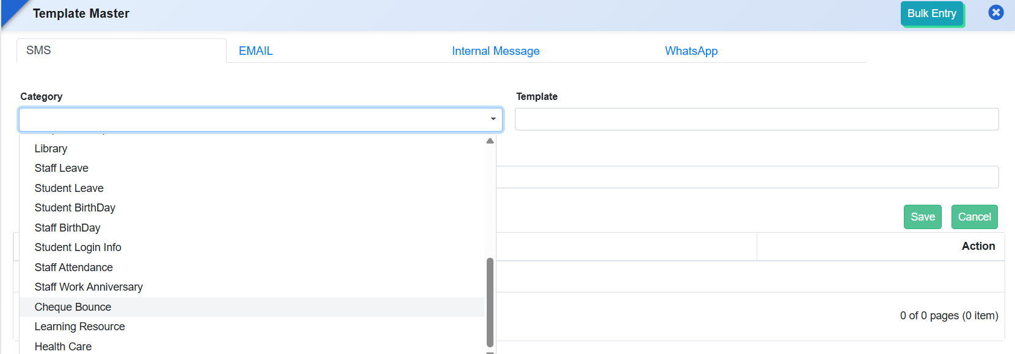Choose Library from the category list

tap(51, 149)
